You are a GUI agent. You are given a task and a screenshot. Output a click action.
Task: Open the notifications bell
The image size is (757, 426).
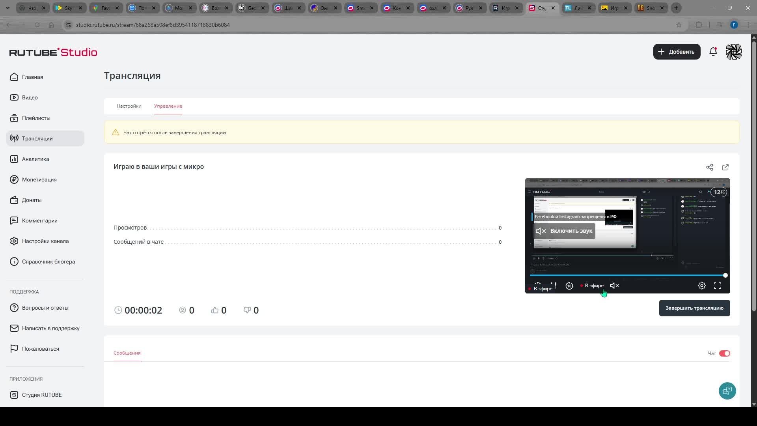click(x=713, y=52)
